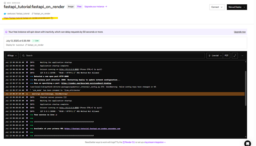Click the http://0.0.0.0:8000 link at 06:38:03

point(69,108)
